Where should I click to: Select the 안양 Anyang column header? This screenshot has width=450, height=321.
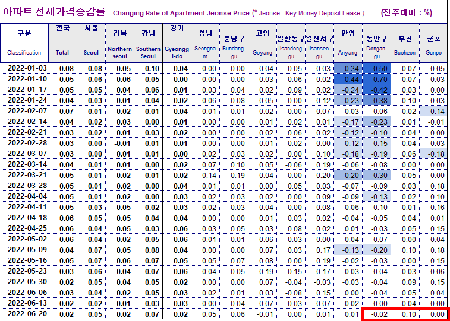point(348,43)
